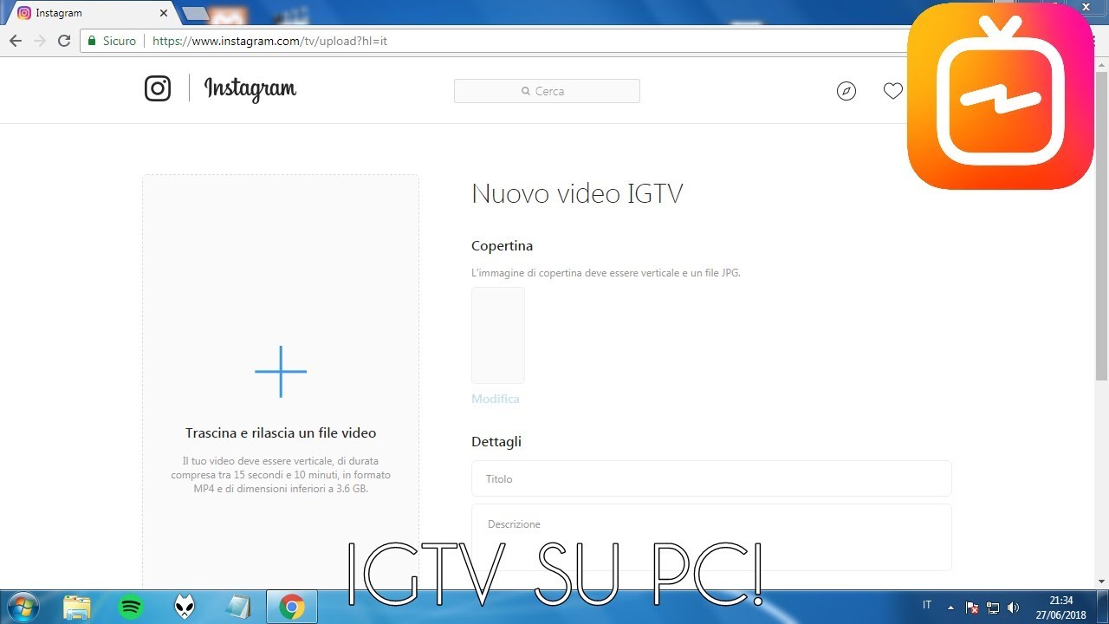Viewport: 1109px width, 624px height.
Task: Click the browser address bar URL
Action: coord(269,41)
